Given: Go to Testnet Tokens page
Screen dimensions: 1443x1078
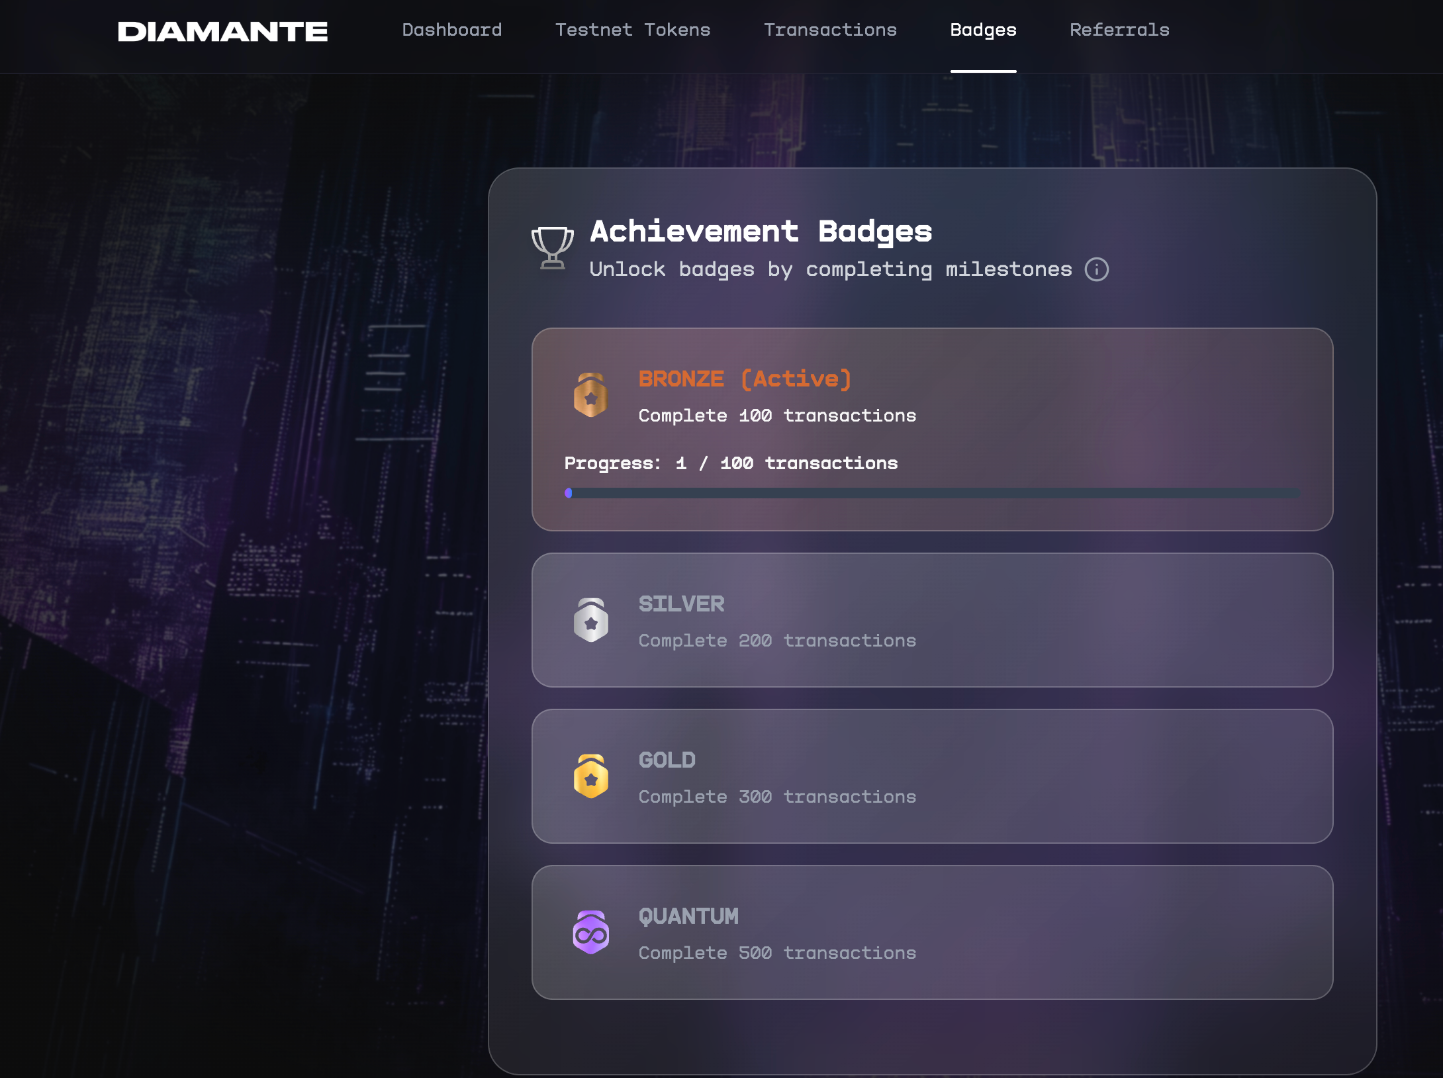Looking at the screenshot, I should pyautogui.click(x=632, y=30).
